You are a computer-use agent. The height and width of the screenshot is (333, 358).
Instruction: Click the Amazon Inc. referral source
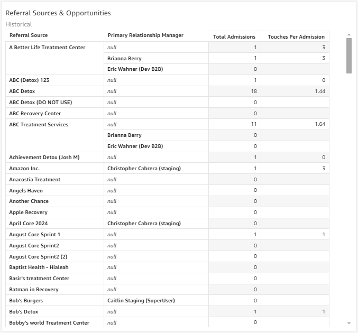(24, 168)
